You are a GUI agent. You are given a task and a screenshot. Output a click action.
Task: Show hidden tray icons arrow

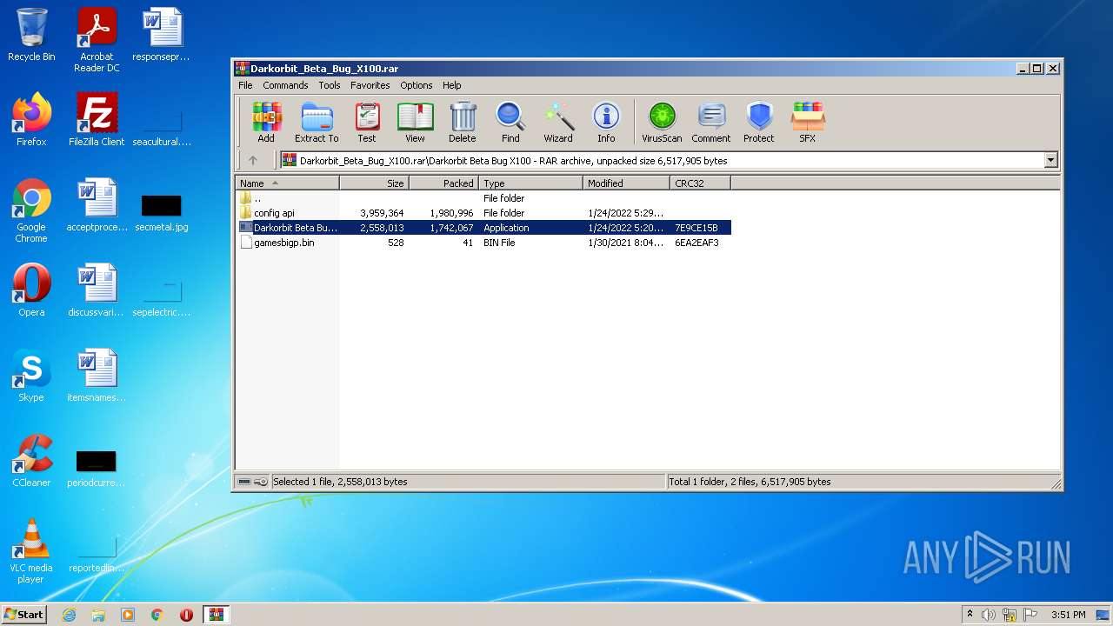click(x=970, y=615)
